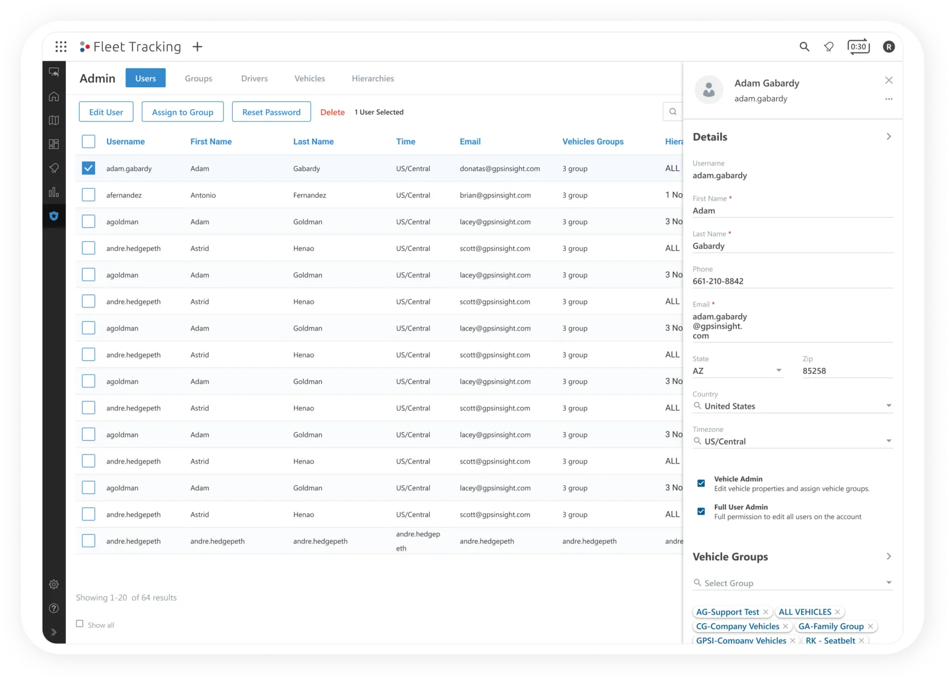
Task: Click the red Delete link
Action: pyautogui.click(x=332, y=112)
